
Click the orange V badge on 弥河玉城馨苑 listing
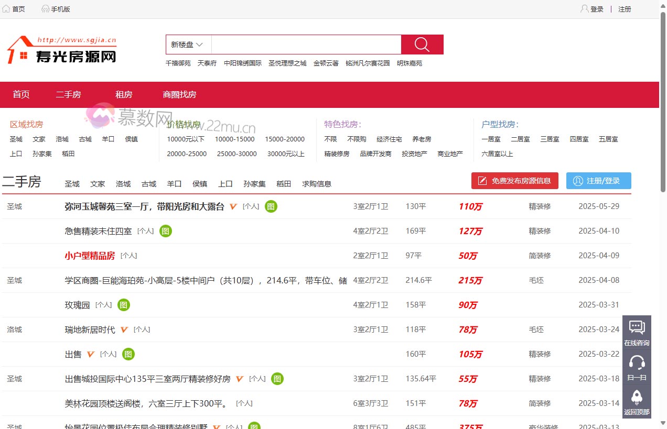tap(233, 206)
